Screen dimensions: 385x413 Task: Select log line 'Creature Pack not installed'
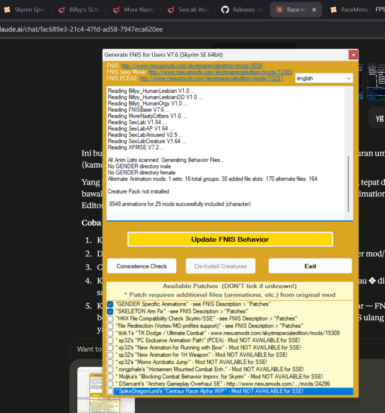[x=138, y=192]
